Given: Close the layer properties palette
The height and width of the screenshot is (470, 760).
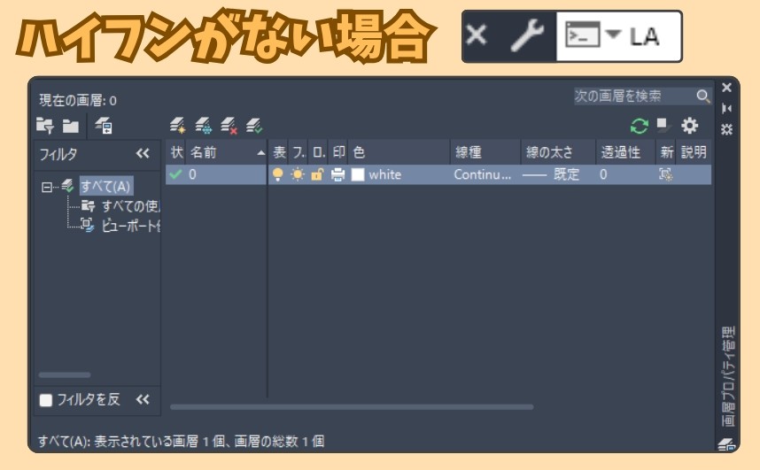Looking at the screenshot, I should tap(726, 88).
